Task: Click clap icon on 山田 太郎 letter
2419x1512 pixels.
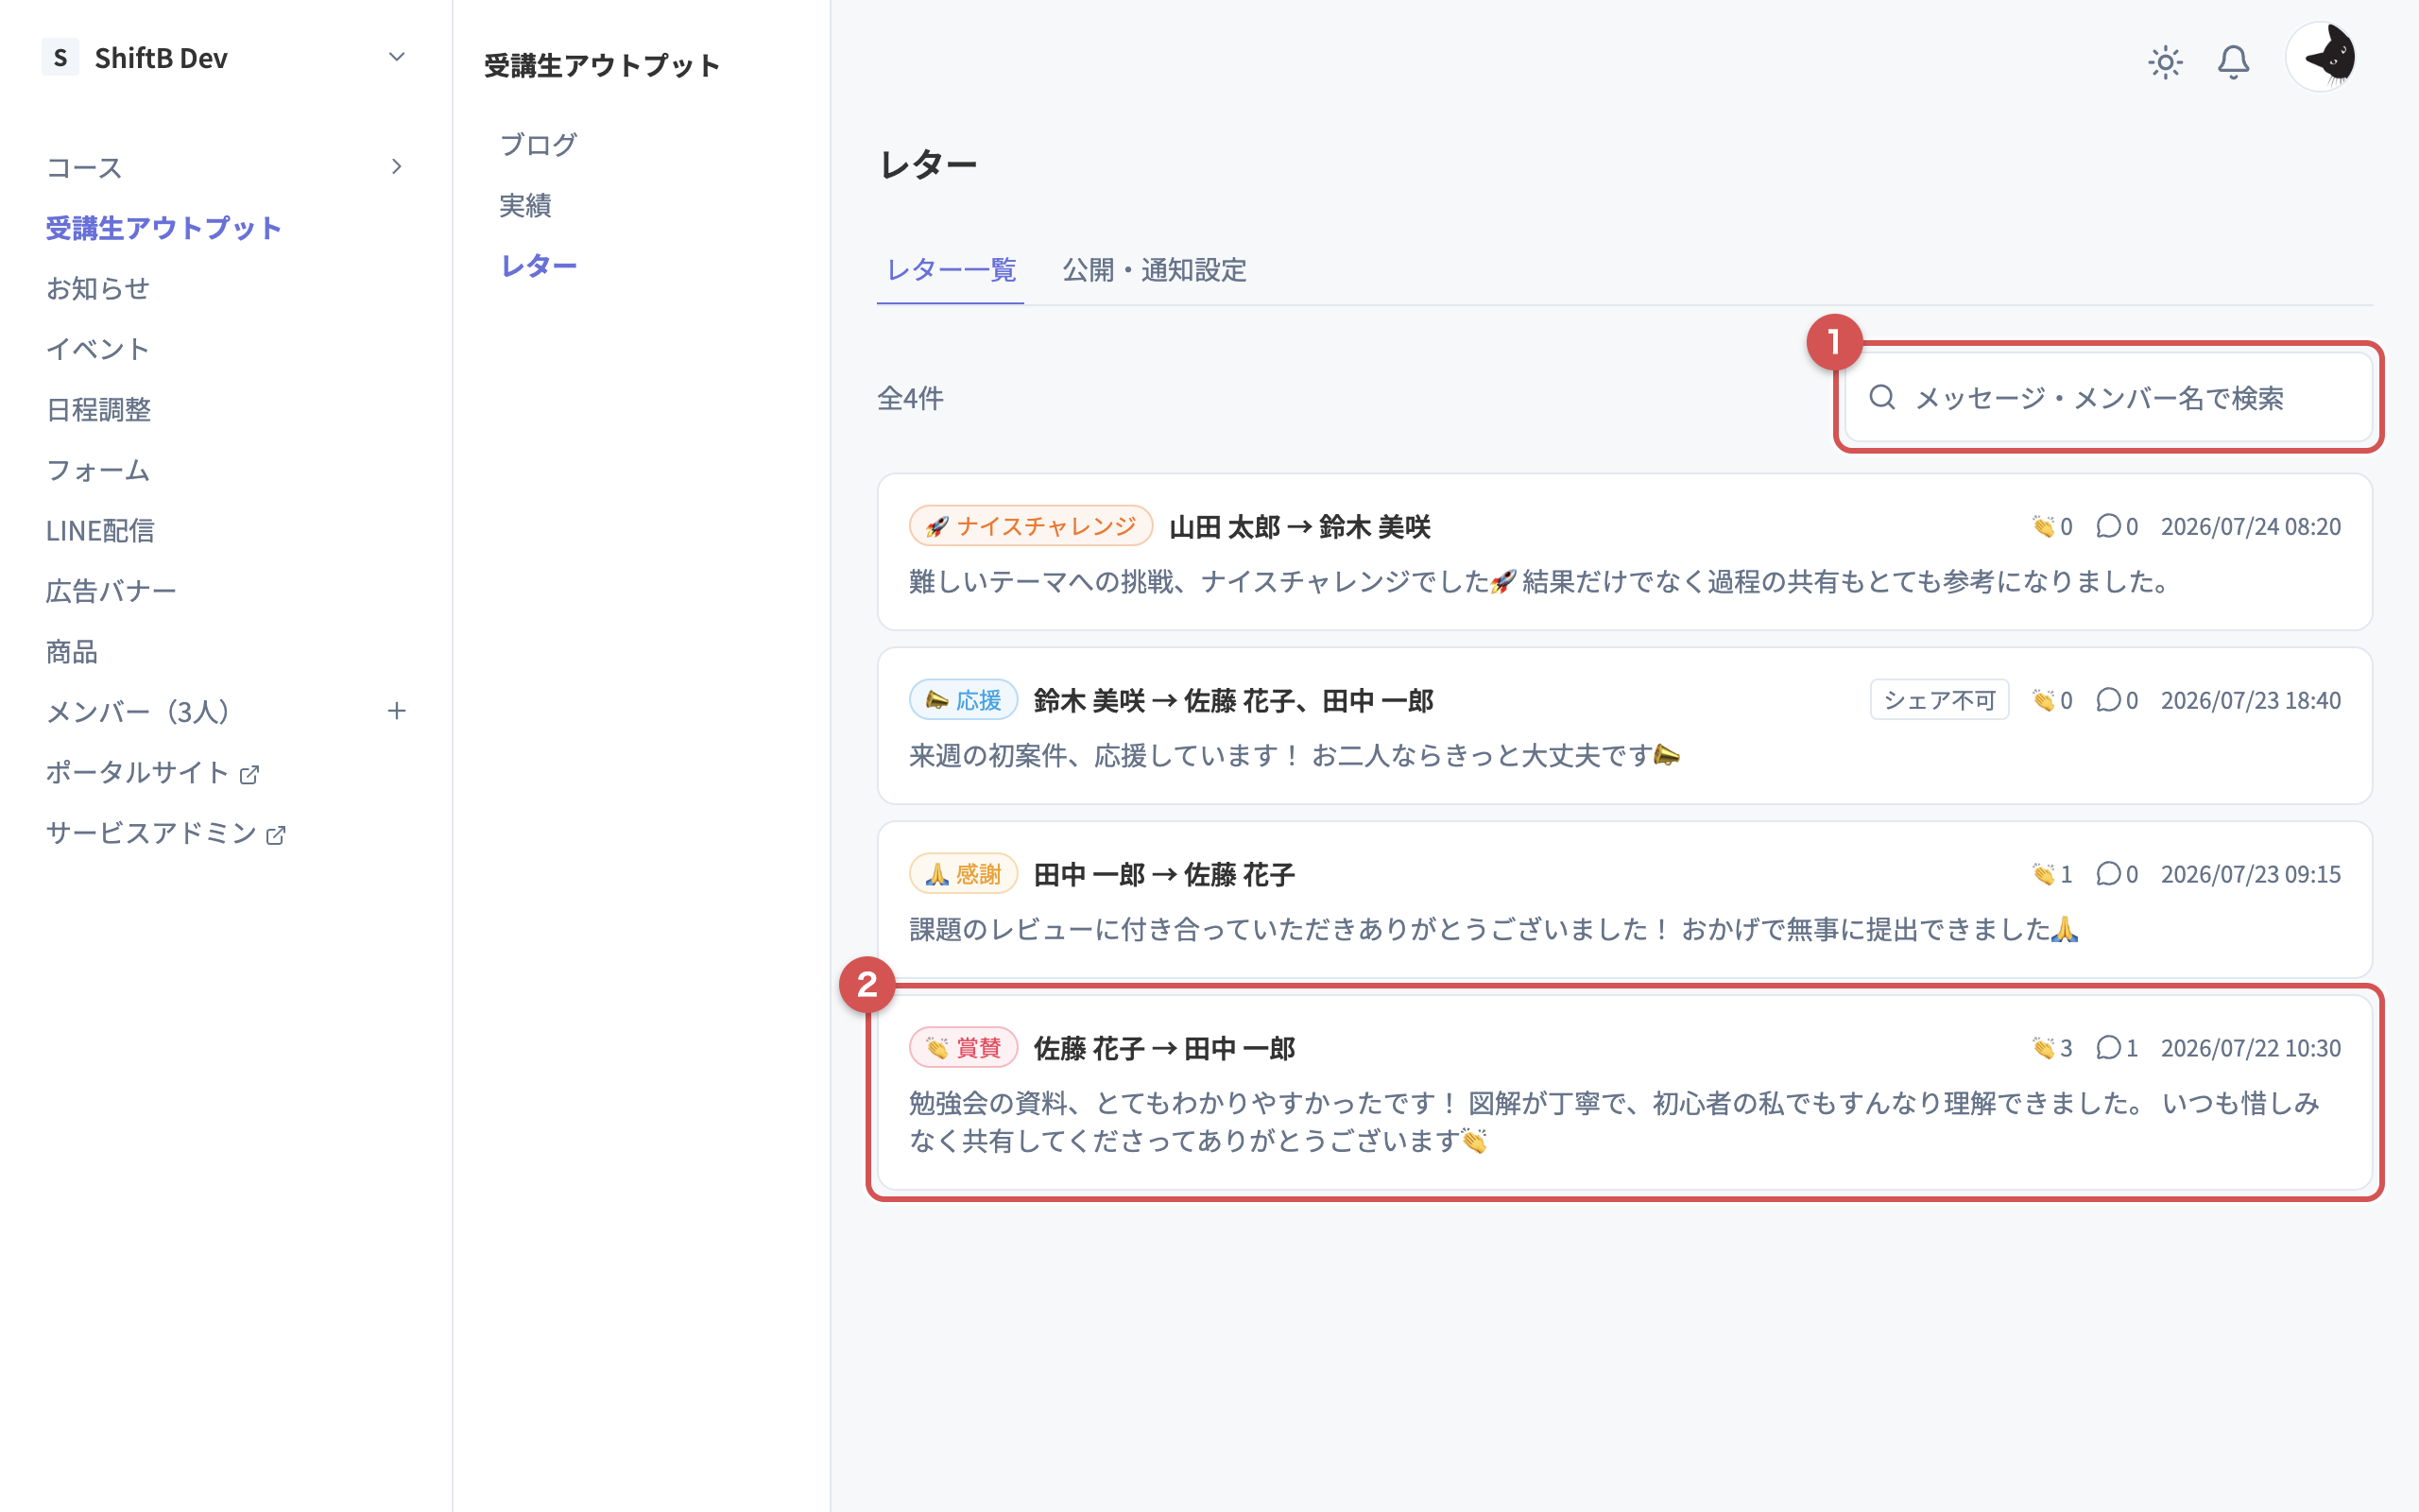Action: [2042, 526]
